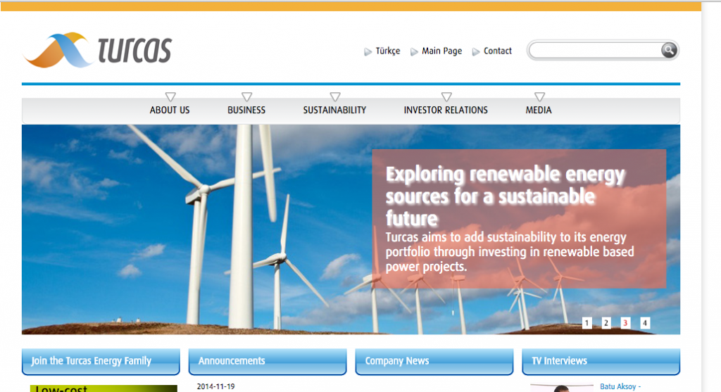Expand triangle above INVESTOR RELATIONS

tap(446, 96)
